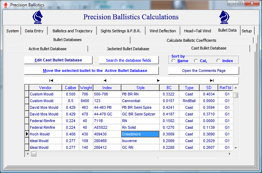Switch to the Jacketed Bullet Database tab
This screenshot has height=173, width=262.
coord(128,49)
